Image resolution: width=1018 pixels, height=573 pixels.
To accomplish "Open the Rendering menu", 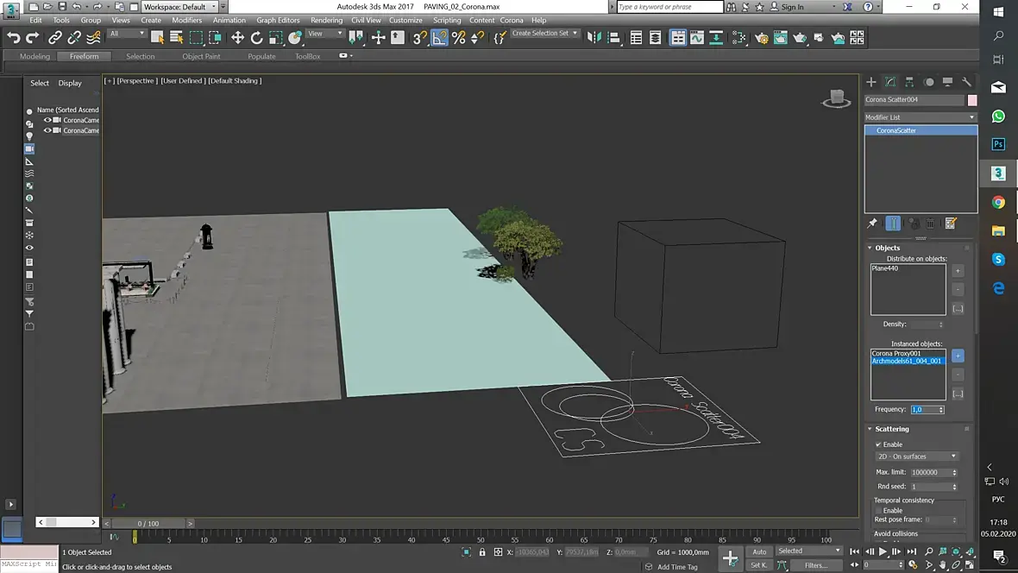I will (x=326, y=20).
